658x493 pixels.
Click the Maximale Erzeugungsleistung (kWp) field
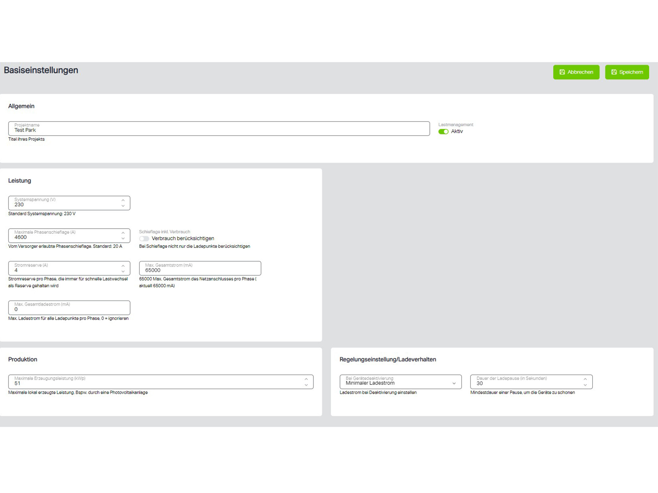[161, 382]
